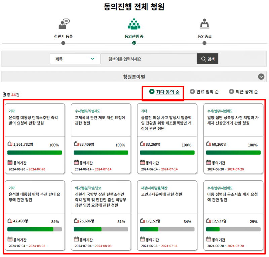Screen dimensions: 269x257
Task: Select the 만료 임박 순 radio button
Action: click(192, 92)
